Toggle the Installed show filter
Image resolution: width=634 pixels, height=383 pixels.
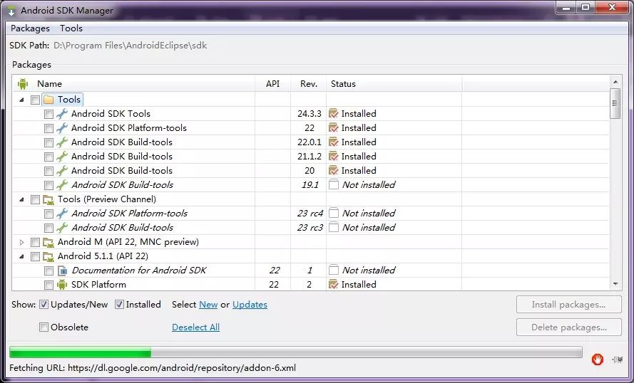click(x=119, y=305)
